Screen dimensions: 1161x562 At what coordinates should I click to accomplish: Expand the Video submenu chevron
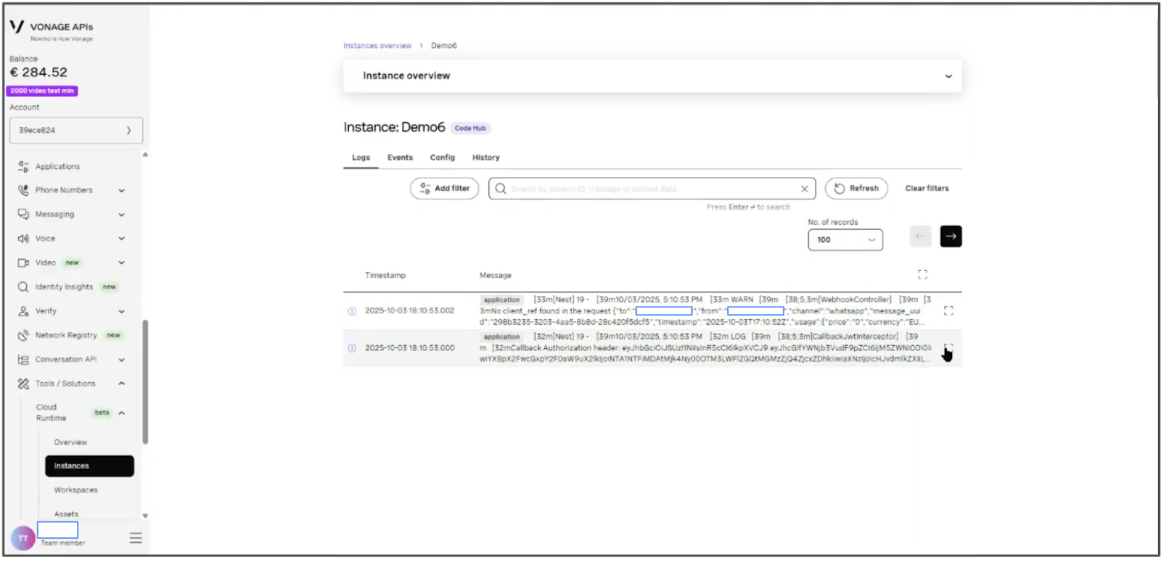pyautogui.click(x=121, y=263)
